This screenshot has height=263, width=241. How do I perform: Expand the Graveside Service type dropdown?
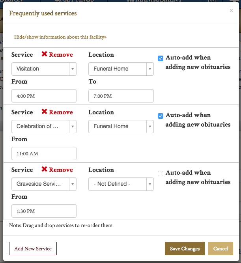click(x=44, y=184)
